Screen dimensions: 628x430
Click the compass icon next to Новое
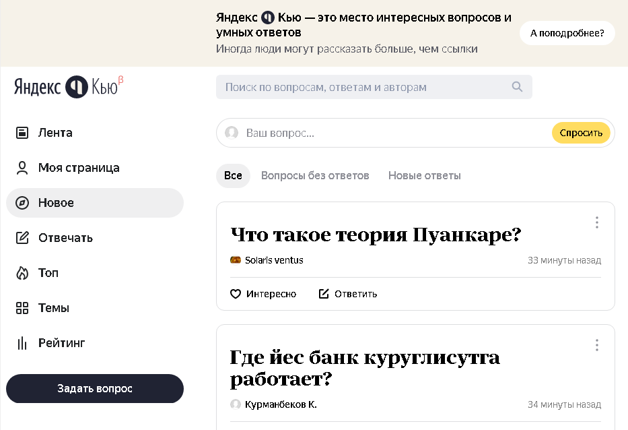tap(21, 202)
